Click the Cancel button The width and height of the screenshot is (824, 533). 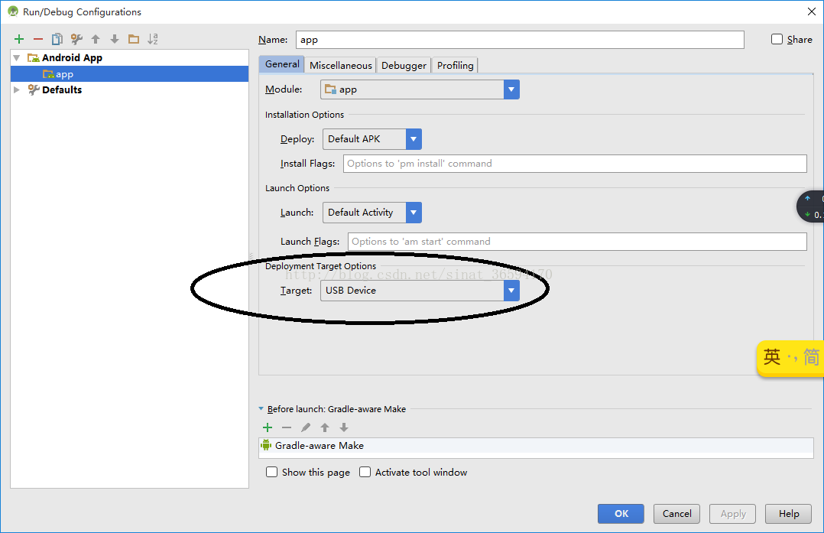pos(676,514)
